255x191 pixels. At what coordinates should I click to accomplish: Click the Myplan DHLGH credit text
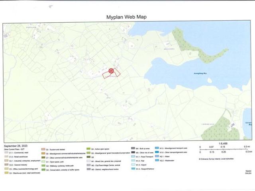coord(248,172)
